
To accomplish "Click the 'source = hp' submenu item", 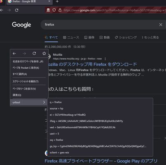I will pyautogui.click(x=100, y=108).
